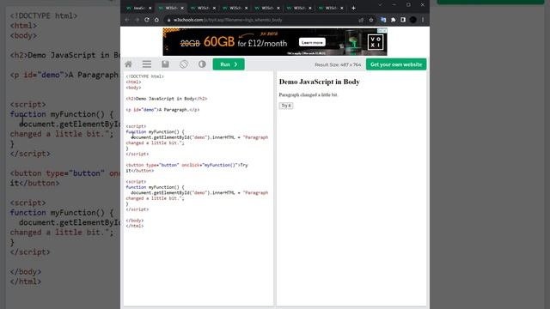Switch to the first browser tab

(x=139, y=8)
